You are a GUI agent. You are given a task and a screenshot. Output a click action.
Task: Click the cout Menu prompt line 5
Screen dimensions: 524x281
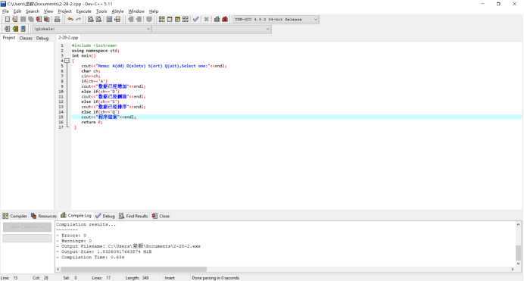[x=154, y=66]
